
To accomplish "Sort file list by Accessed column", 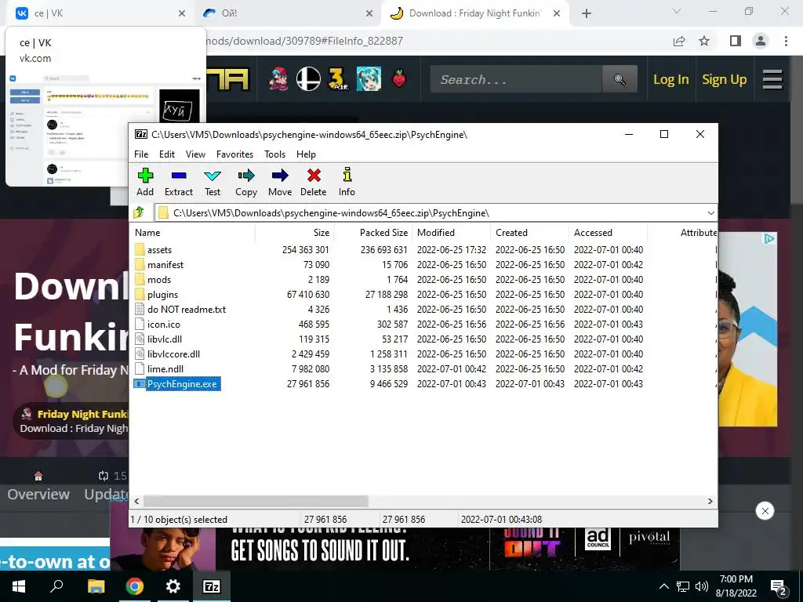I will click(608, 232).
